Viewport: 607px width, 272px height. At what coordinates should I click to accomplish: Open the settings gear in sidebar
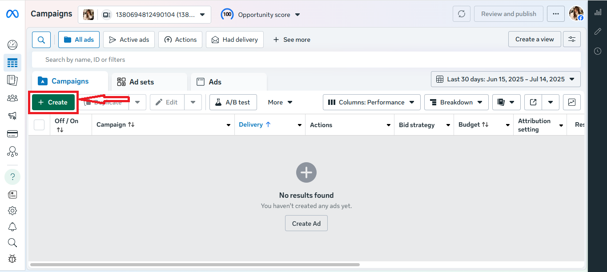(x=12, y=211)
